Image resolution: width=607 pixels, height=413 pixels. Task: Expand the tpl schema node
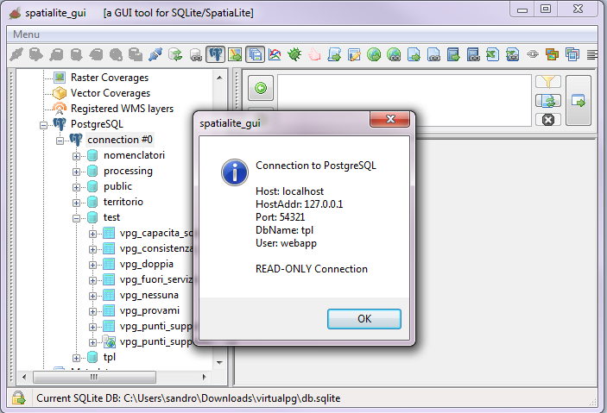(x=76, y=358)
